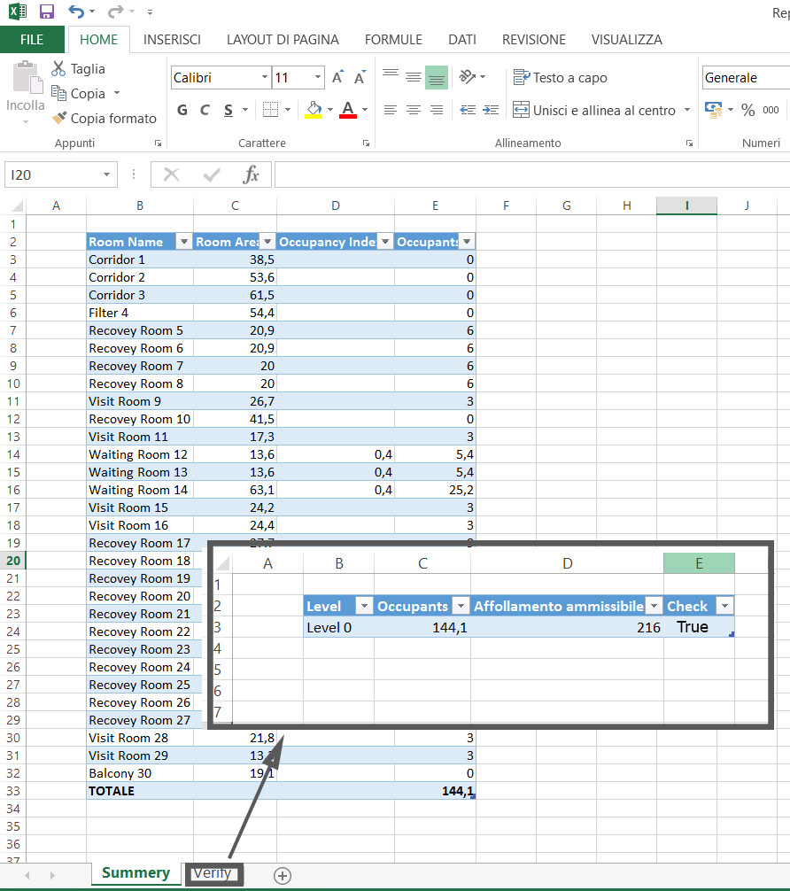Click the Taglia scissors icon

[x=58, y=69]
